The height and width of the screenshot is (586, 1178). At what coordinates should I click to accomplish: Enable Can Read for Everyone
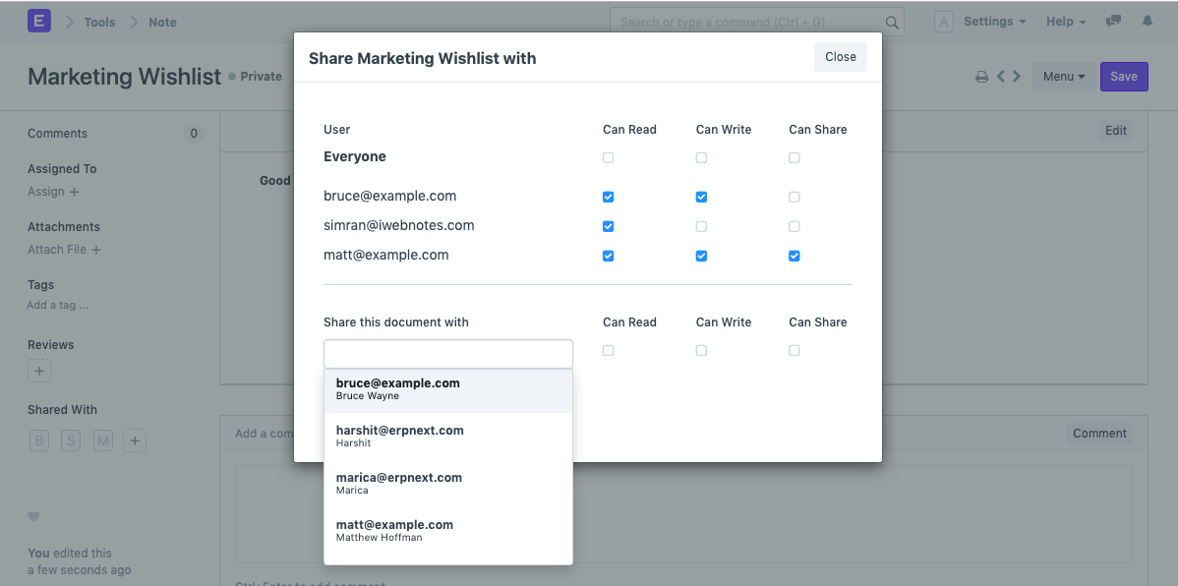click(608, 157)
